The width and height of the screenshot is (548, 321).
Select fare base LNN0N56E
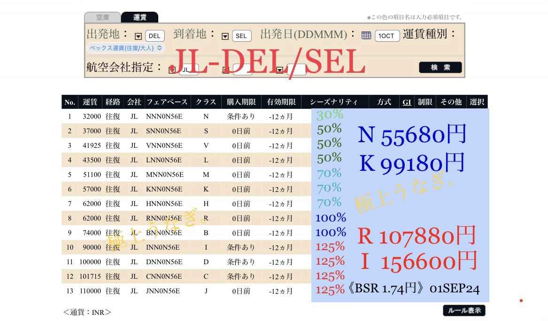163,160
